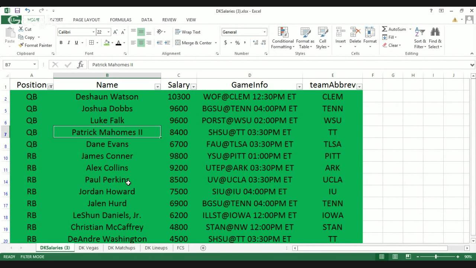Open the Format cells menu
Viewport: 476px width, 268px height.
pos(370,38)
